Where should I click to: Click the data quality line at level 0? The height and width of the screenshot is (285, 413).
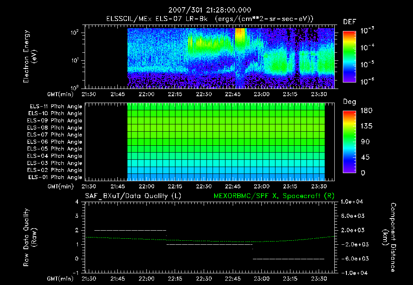tap(289, 259)
